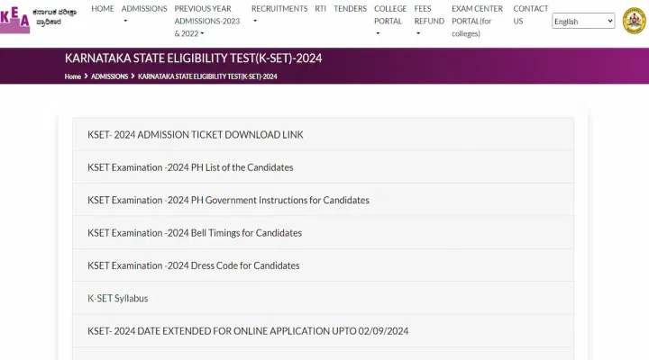
Task: Expand the College Portal menu
Action: click(390, 21)
